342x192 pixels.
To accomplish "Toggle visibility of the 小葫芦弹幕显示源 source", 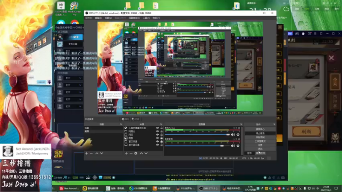I will pyautogui.click(x=157, y=128).
